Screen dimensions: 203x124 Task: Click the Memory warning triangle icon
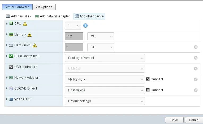pos(29,35)
